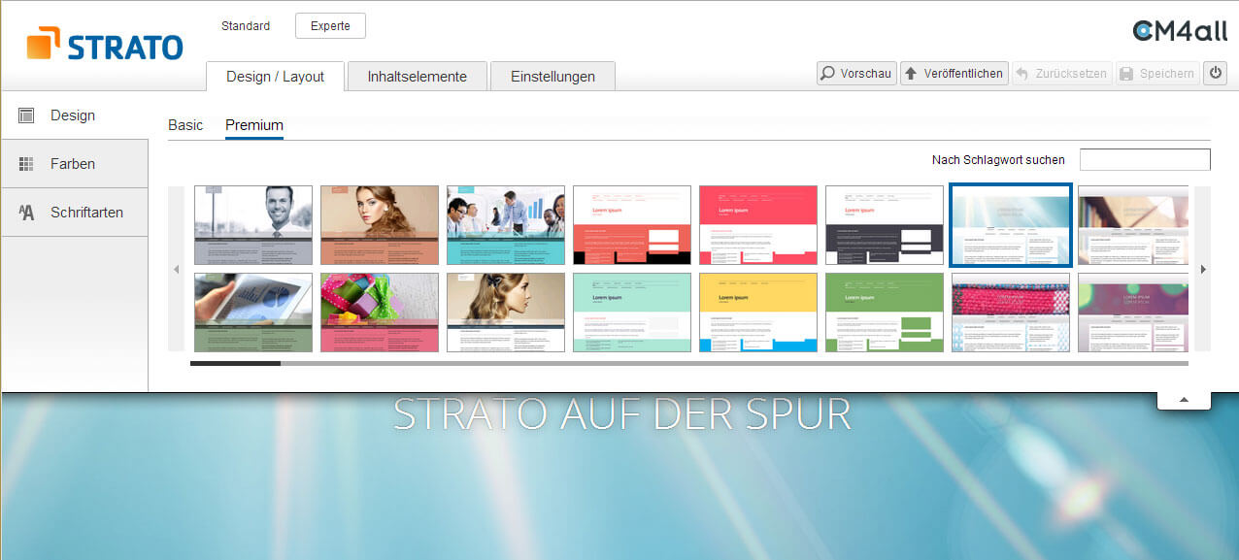Select the pink knitted fabric template
This screenshot has width=1239, height=560.
coord(1011,313)
